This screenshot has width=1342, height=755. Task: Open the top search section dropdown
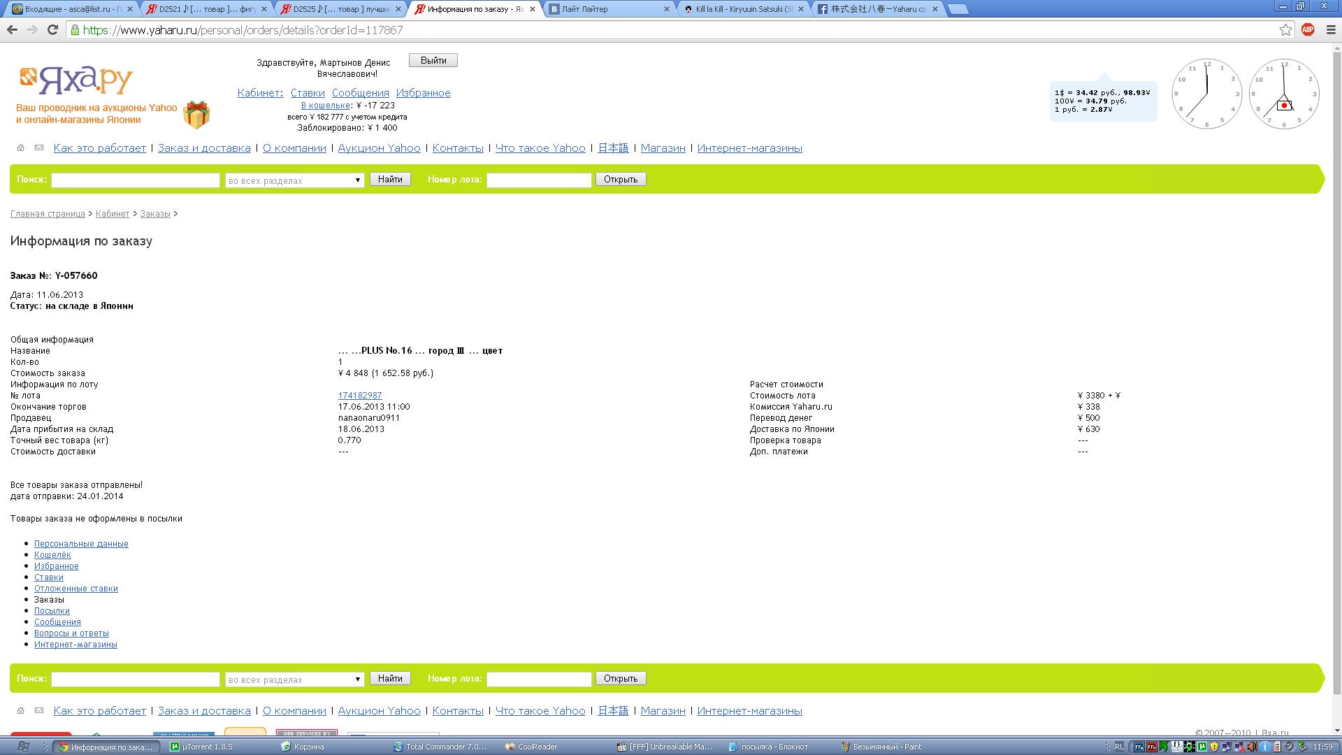pos(294,180)
